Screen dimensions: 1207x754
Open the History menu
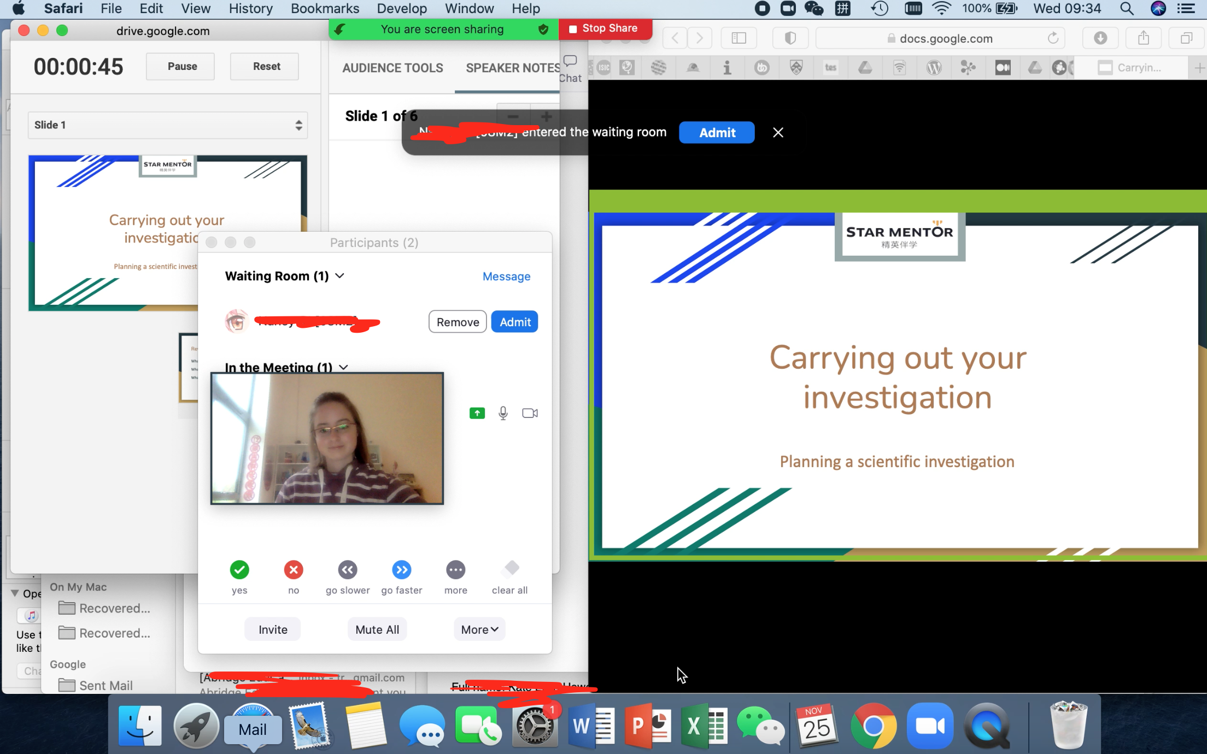250,8
